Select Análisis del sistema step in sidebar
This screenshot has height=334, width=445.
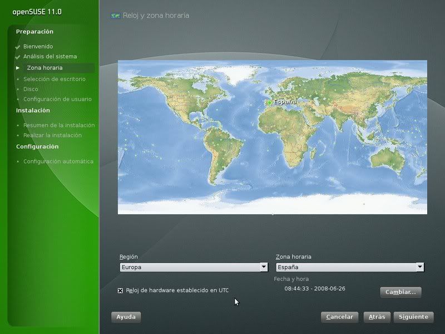coord(50,57)
